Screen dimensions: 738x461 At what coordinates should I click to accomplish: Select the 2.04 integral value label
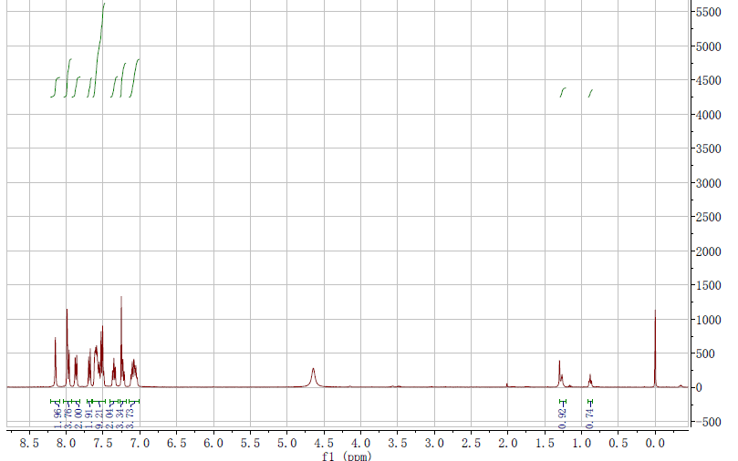coord(109,419)
